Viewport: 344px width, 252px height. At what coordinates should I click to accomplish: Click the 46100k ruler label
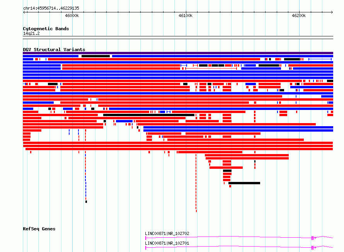pos(186,15)
